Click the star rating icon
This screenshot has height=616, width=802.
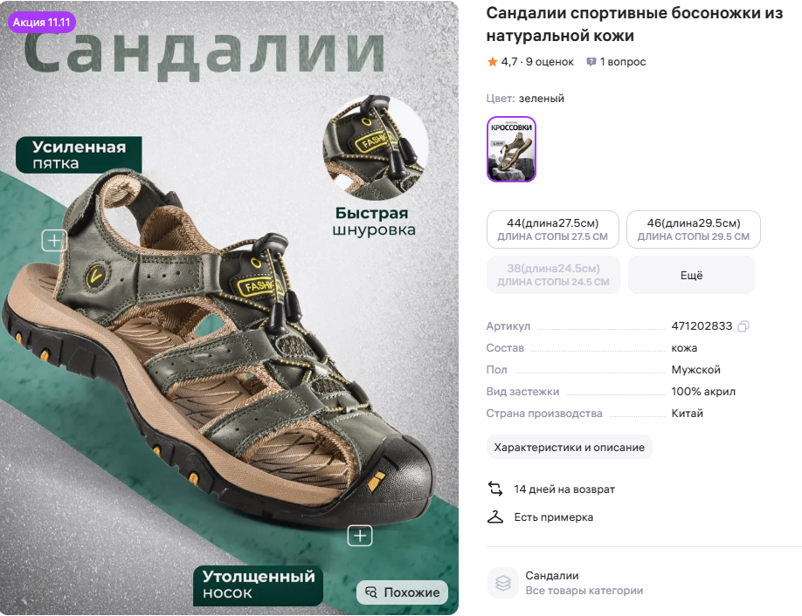coord(492,62)
